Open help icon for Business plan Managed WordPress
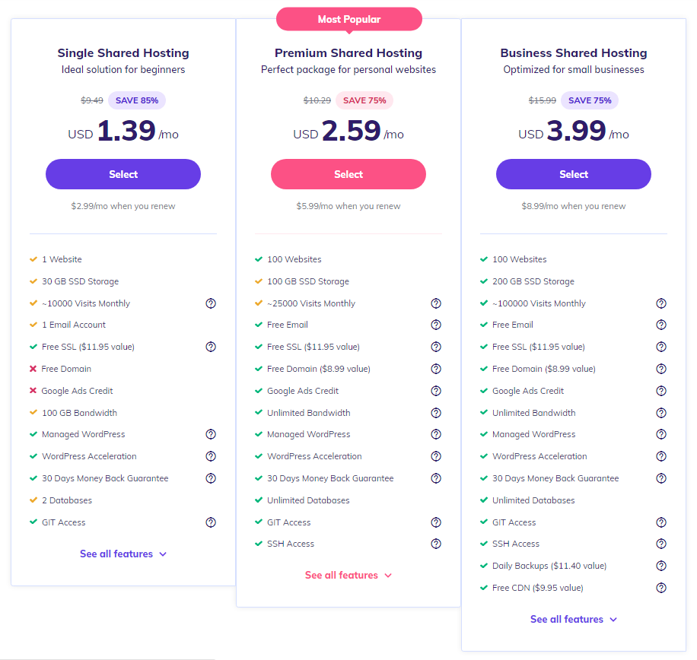This screenshot has width=697, height=660. pos(661,434)
